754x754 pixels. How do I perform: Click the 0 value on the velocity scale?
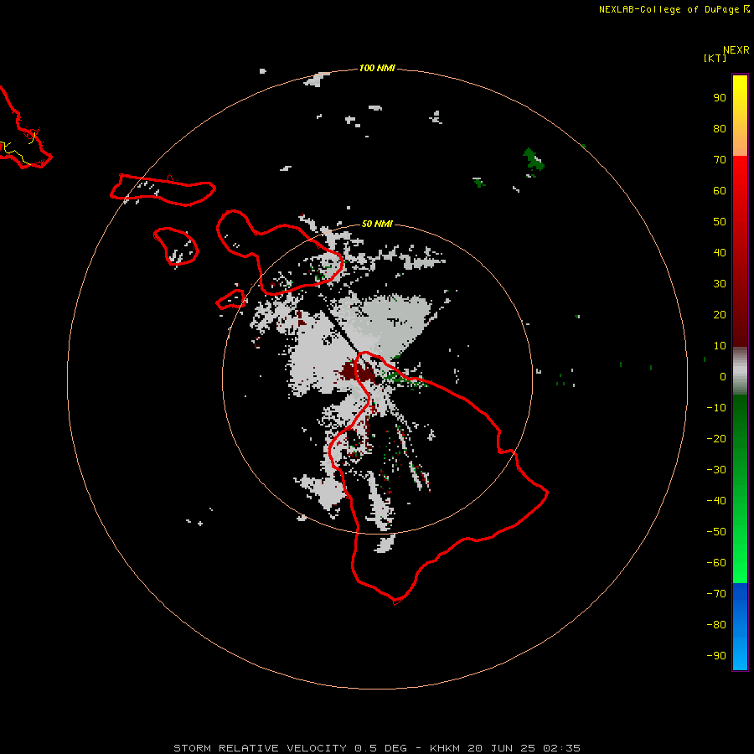click(723, 377)
